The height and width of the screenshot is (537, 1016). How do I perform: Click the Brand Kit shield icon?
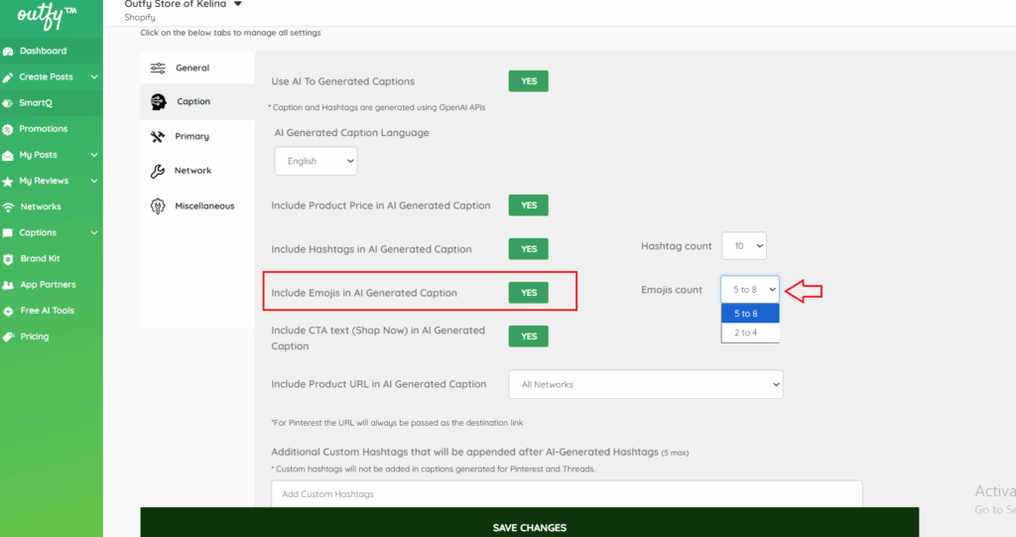tap(9, 259)
